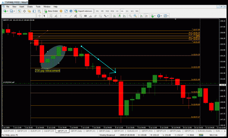Switch timeframe to D1
Image resolution: width=228 pixels, height=138 pixels.
click(127, 11)
